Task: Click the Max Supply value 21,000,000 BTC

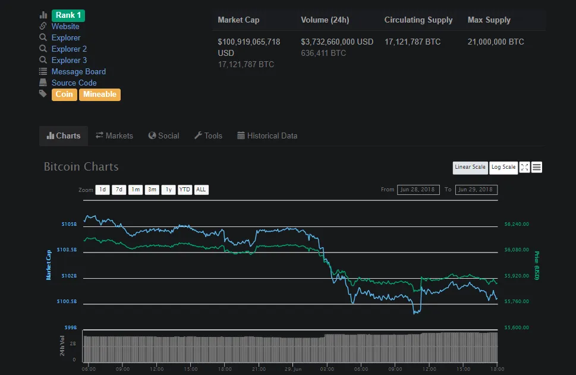Action: tap(496, 42)
